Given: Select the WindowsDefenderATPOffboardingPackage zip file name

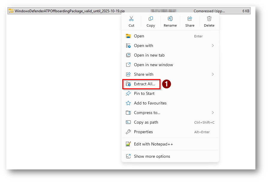Looking at the screenshot, I should click(x=70, y=11).
